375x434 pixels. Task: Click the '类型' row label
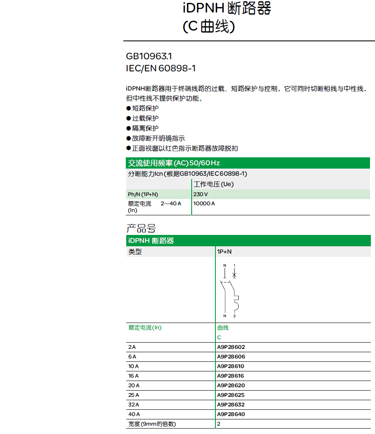(x=135, y=252)
